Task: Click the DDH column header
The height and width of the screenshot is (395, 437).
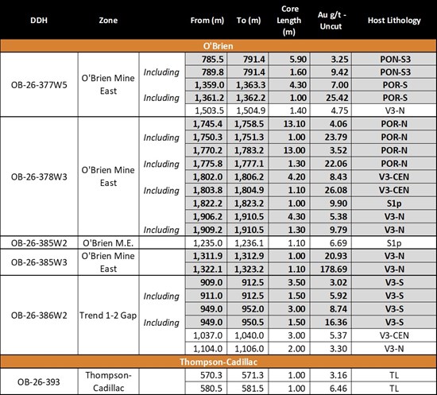Action: point(39,21)
